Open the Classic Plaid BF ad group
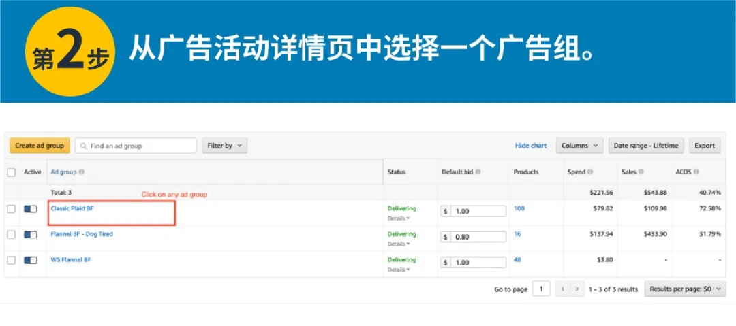This screenshot has height=326, width=736. point(72,208)
